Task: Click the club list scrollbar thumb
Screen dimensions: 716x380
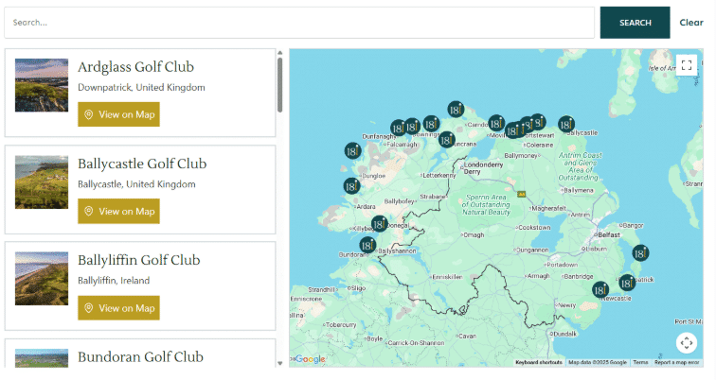Action: [280, 84]
